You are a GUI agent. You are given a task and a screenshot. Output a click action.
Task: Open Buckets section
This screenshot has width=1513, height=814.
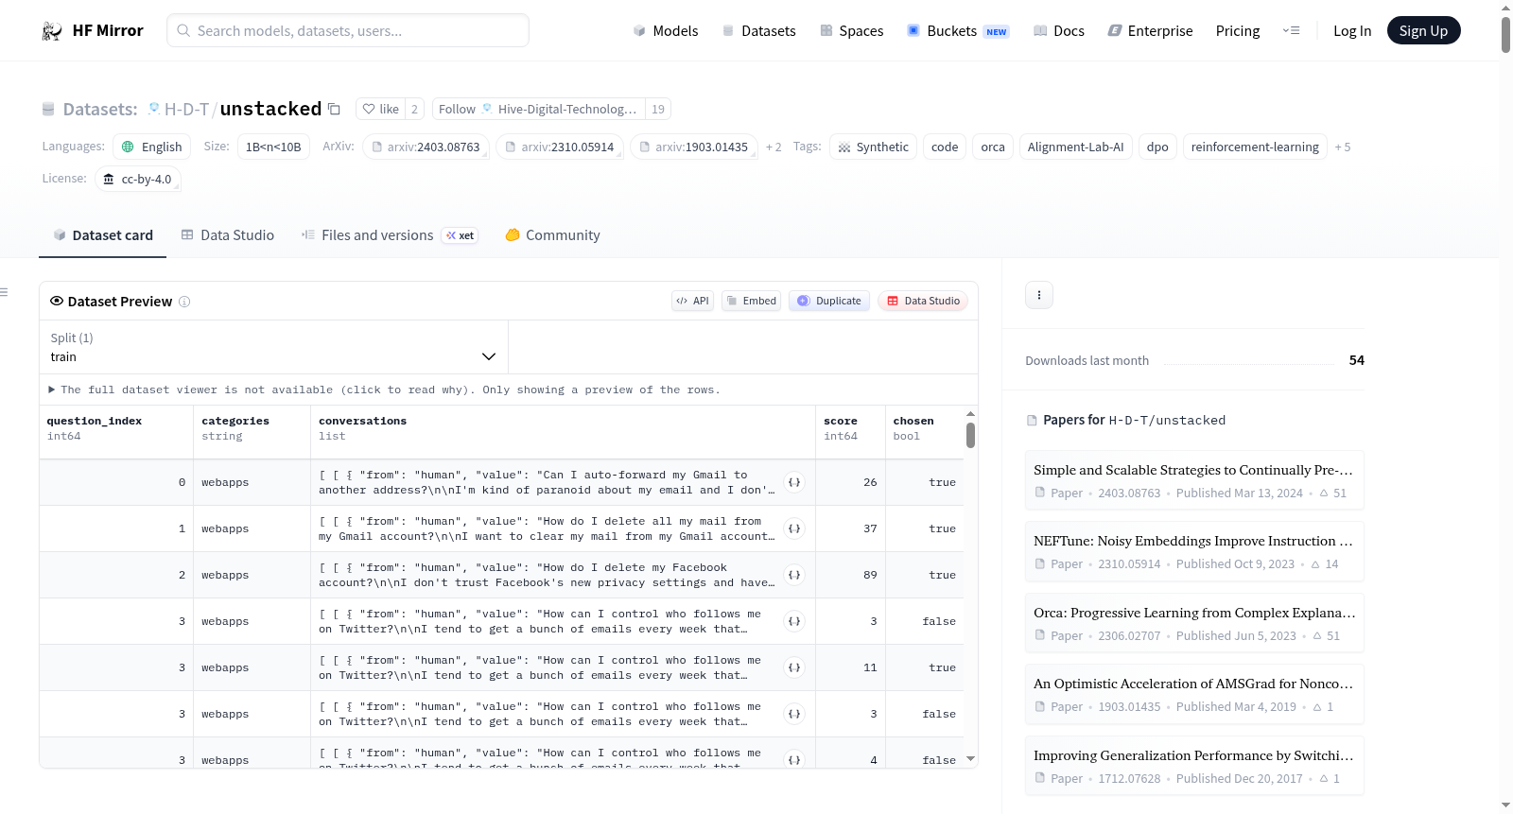958,31
